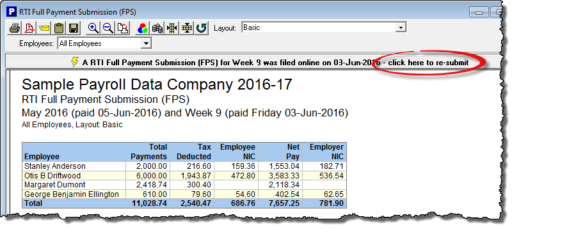Screen dimensions: 576x236
Task: Open the colours icon with RGB circles
Action: tap(143, 28)
